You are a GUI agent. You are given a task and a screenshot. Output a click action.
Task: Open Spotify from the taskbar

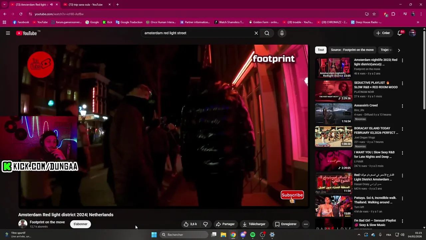(x=253, y=235)
